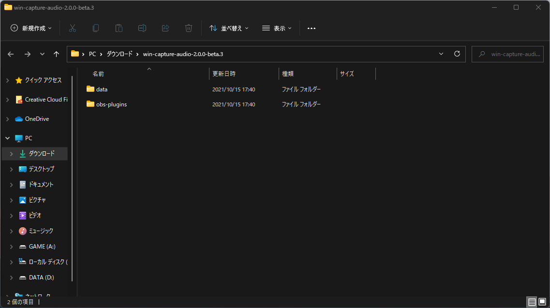The image size is (550, 308).
Task: Refresh the folder view with the reload icon
Action: tap(457, 54)
